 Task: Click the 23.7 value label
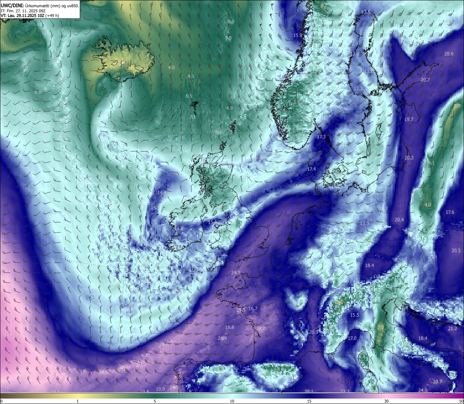coord(438,382)
